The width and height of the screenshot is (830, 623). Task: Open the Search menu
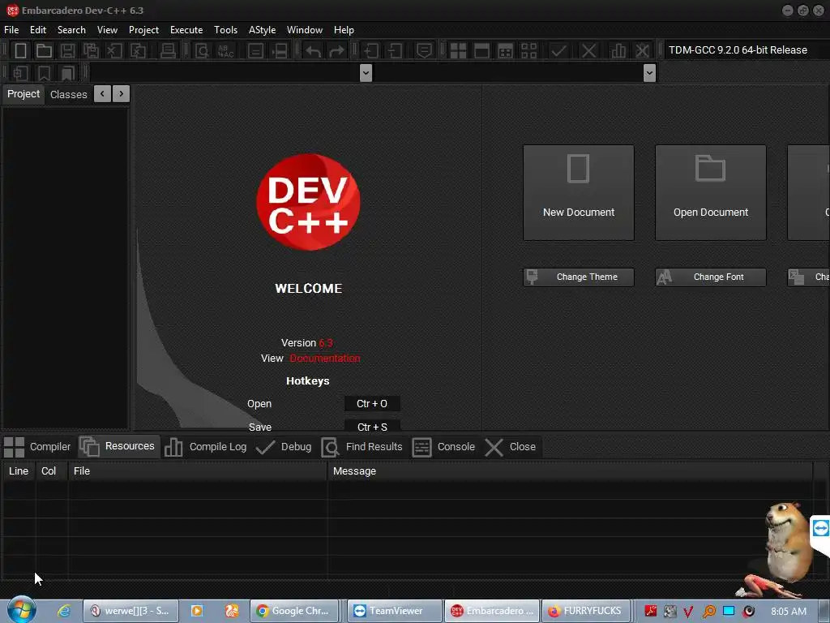point(71,30)
